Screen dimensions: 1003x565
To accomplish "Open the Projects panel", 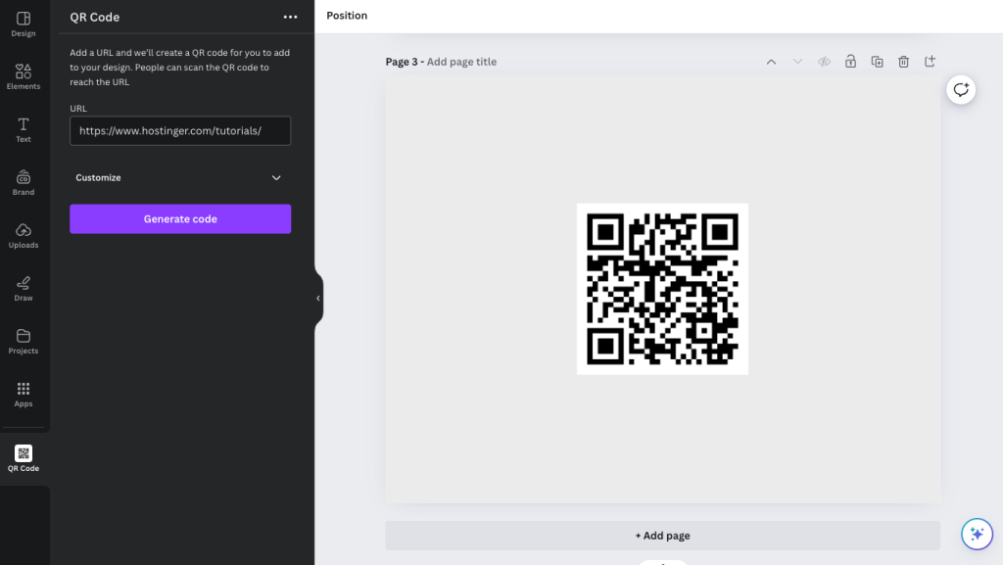I will [23, 341].
